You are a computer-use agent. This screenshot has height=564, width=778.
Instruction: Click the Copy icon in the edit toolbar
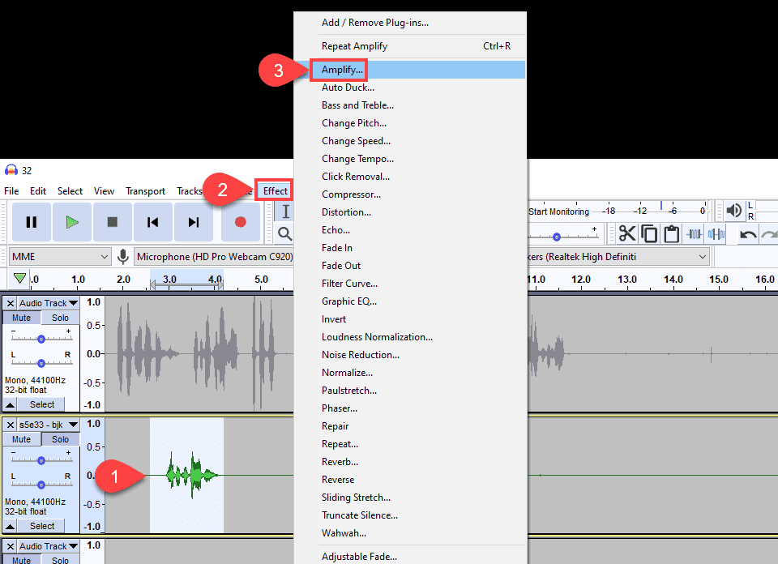648,233
